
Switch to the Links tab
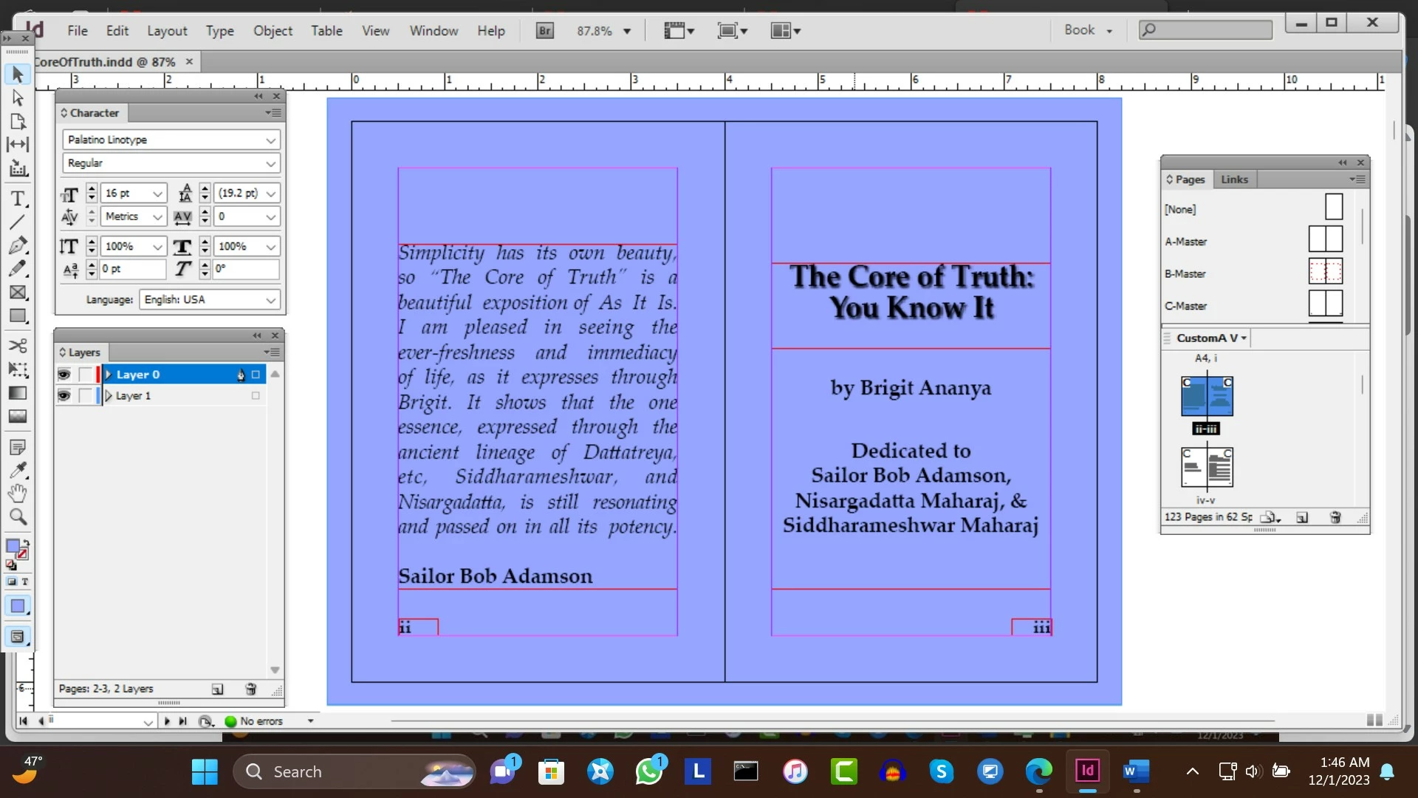pos(1234,180)
